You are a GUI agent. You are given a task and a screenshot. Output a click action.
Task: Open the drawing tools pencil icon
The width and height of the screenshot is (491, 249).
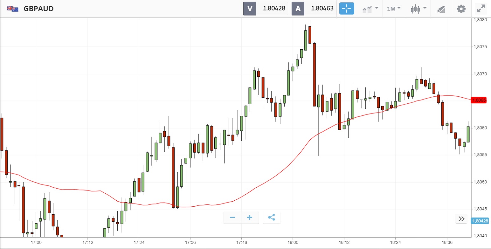tap(441, 9)
